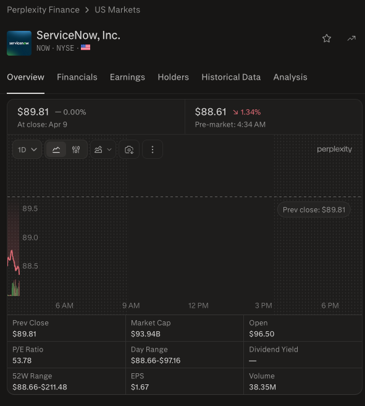Select the Overview tab
This screenshot has height=406, width=365.
[x=25, y=77]
